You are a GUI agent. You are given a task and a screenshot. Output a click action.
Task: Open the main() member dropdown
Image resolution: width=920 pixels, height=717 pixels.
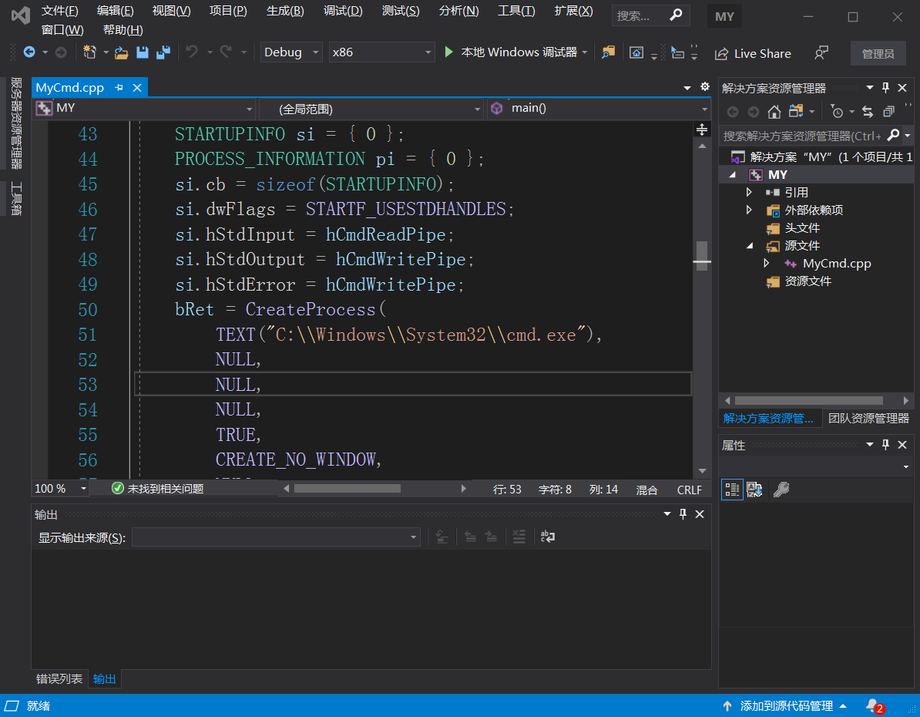coord(599,108)
